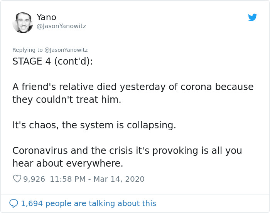Click the "A friend's relative died yesterday" line

pyautogui.click(x=133, y=87)
